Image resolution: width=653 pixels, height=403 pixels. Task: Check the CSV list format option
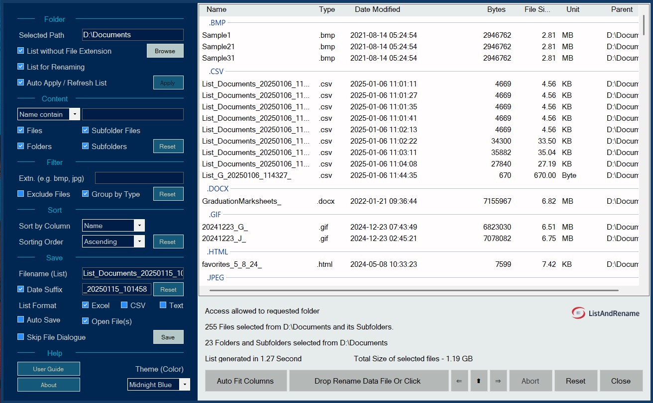click(124, 305)
